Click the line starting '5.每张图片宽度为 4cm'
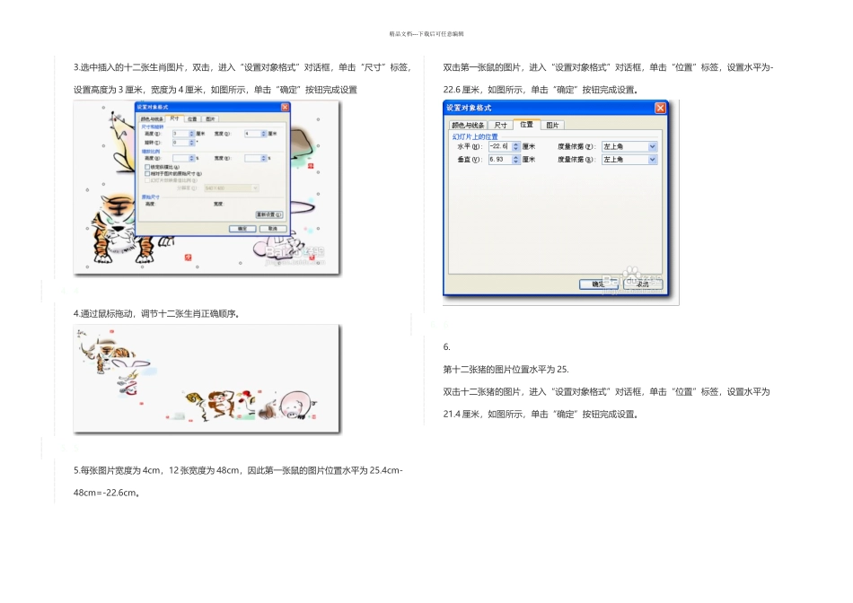The height and width of the screenshot is (603, 853). (238, 470)
